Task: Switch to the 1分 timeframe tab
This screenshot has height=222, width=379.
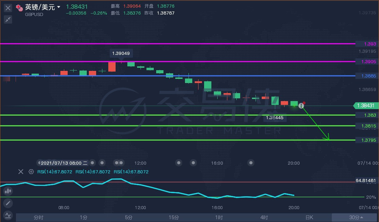Action: point(83,217)
